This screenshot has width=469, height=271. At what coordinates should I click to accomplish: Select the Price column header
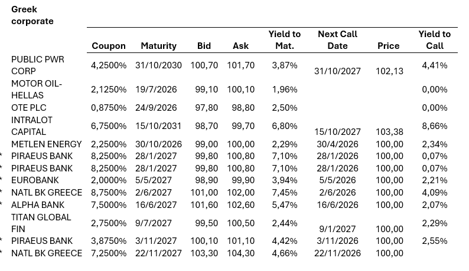pyautogui.click(x=388, y=46)
